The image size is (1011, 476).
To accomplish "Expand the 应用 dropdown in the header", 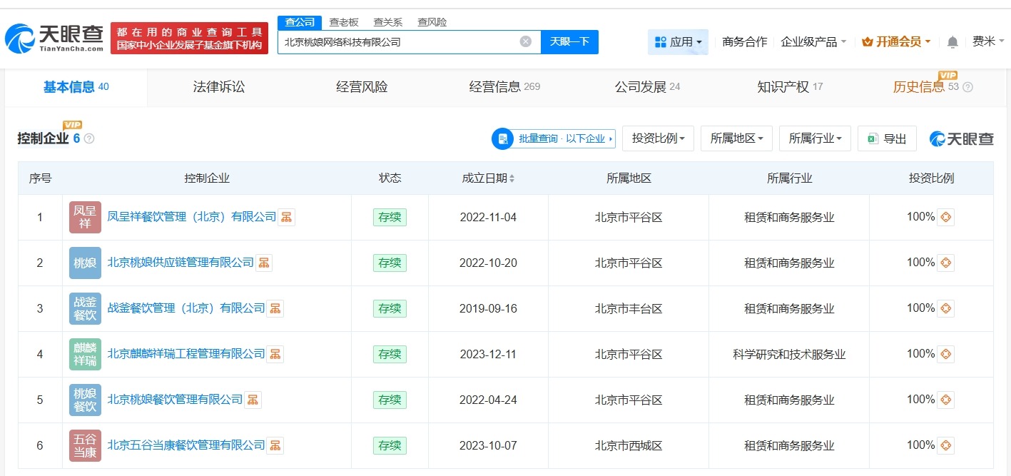I will [x=678, y=42].
